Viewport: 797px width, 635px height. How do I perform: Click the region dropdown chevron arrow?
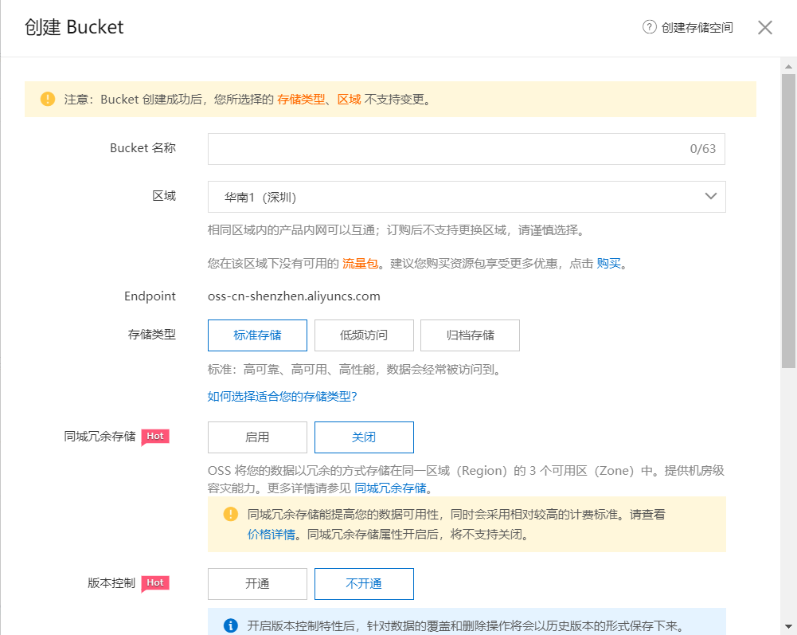pos(711,197)
